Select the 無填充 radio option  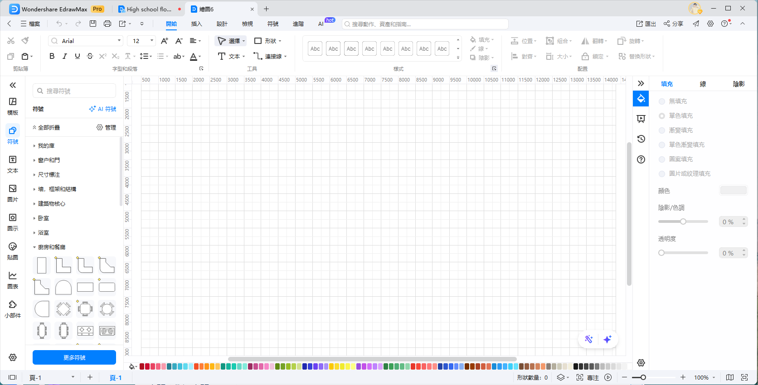pos(662,101)
